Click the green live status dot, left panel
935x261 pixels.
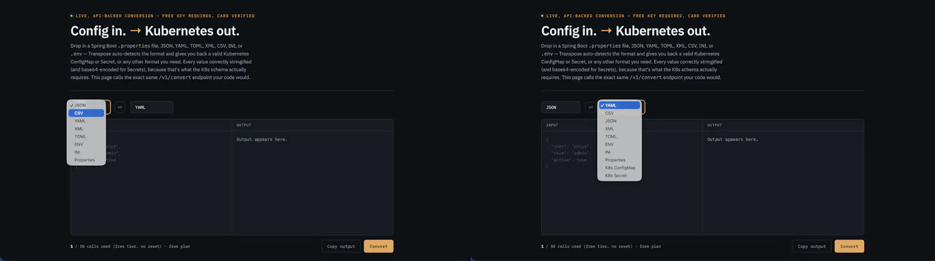(x=72, y=16)
